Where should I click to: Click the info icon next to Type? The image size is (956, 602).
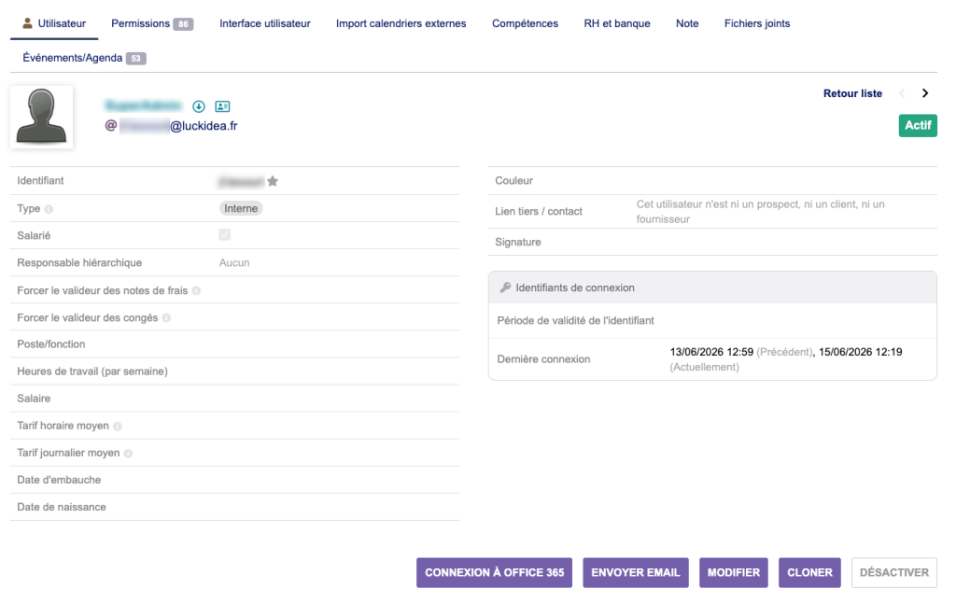(x=49, y=209)
